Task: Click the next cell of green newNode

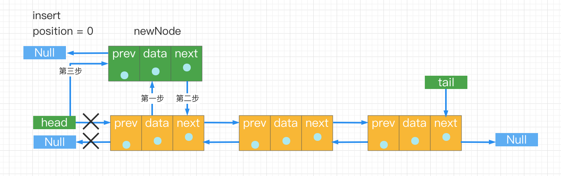Action: (186, 63)
